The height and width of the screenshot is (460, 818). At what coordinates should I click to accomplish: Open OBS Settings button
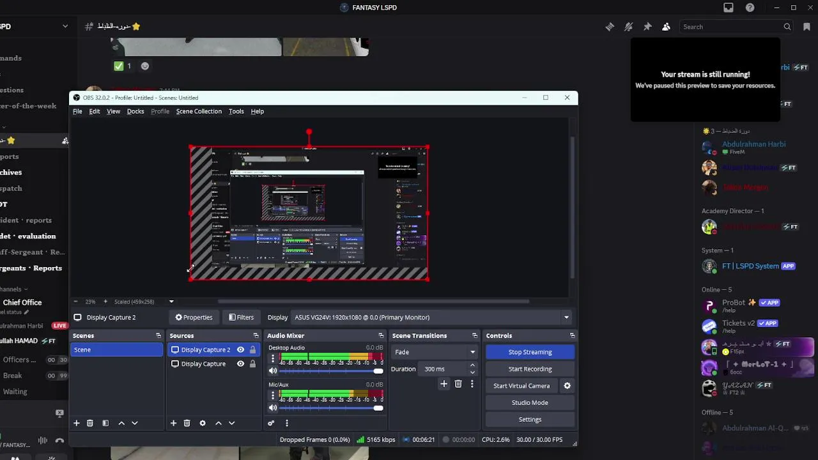point(530,420)
